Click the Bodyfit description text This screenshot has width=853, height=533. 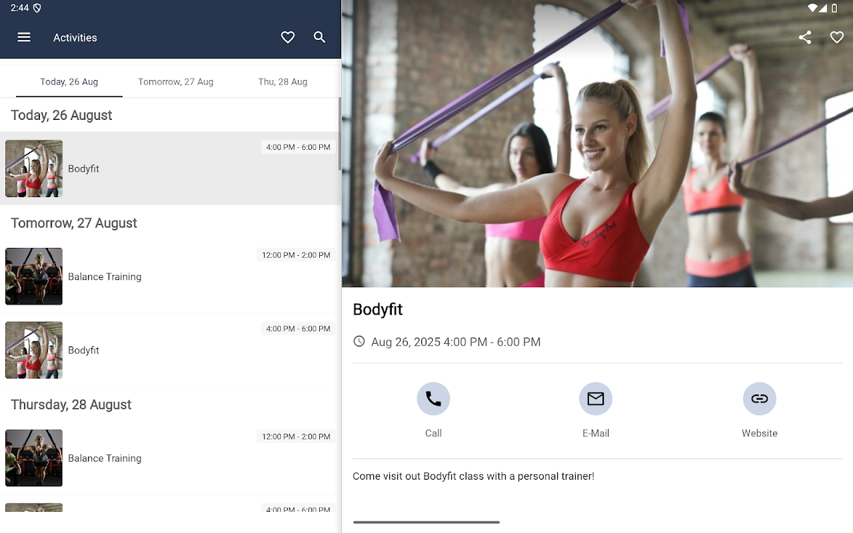click(x=473, y=476)
